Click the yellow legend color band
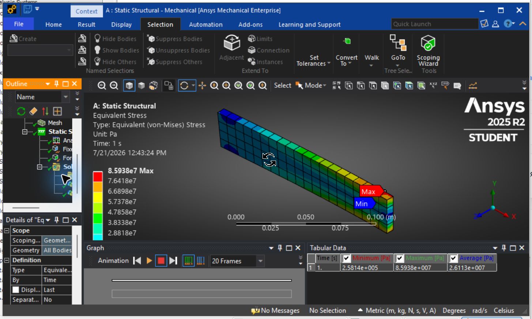 click(98, 197)
